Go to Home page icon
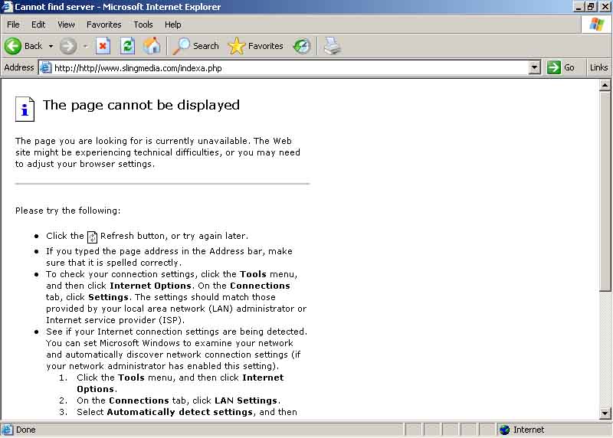 152,46
